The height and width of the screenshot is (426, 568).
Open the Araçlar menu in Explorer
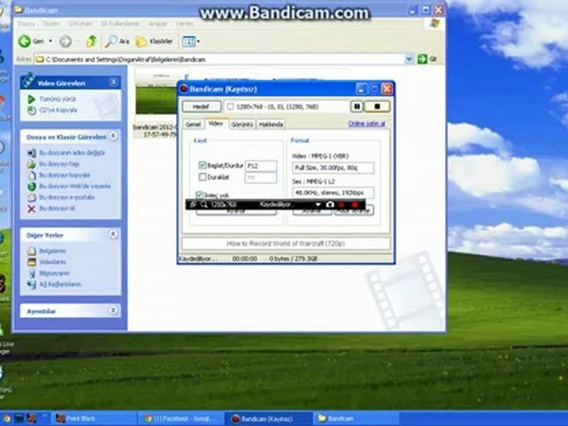(x=157, y=24)
